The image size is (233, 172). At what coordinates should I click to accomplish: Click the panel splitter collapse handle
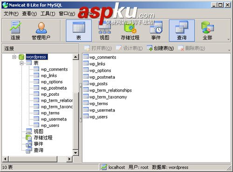(x=81, y=103)
